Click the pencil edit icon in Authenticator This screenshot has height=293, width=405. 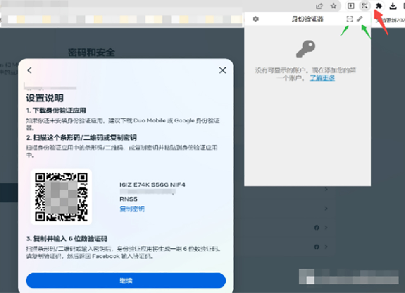(360, 19)
